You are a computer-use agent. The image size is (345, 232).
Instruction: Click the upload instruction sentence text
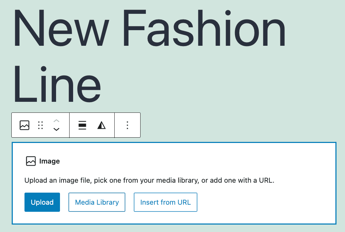[x=149, y=180]
